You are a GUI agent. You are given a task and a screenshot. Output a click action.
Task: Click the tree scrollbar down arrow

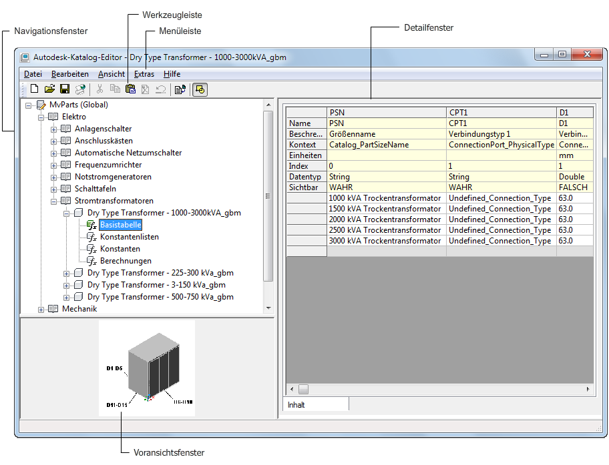268,308
